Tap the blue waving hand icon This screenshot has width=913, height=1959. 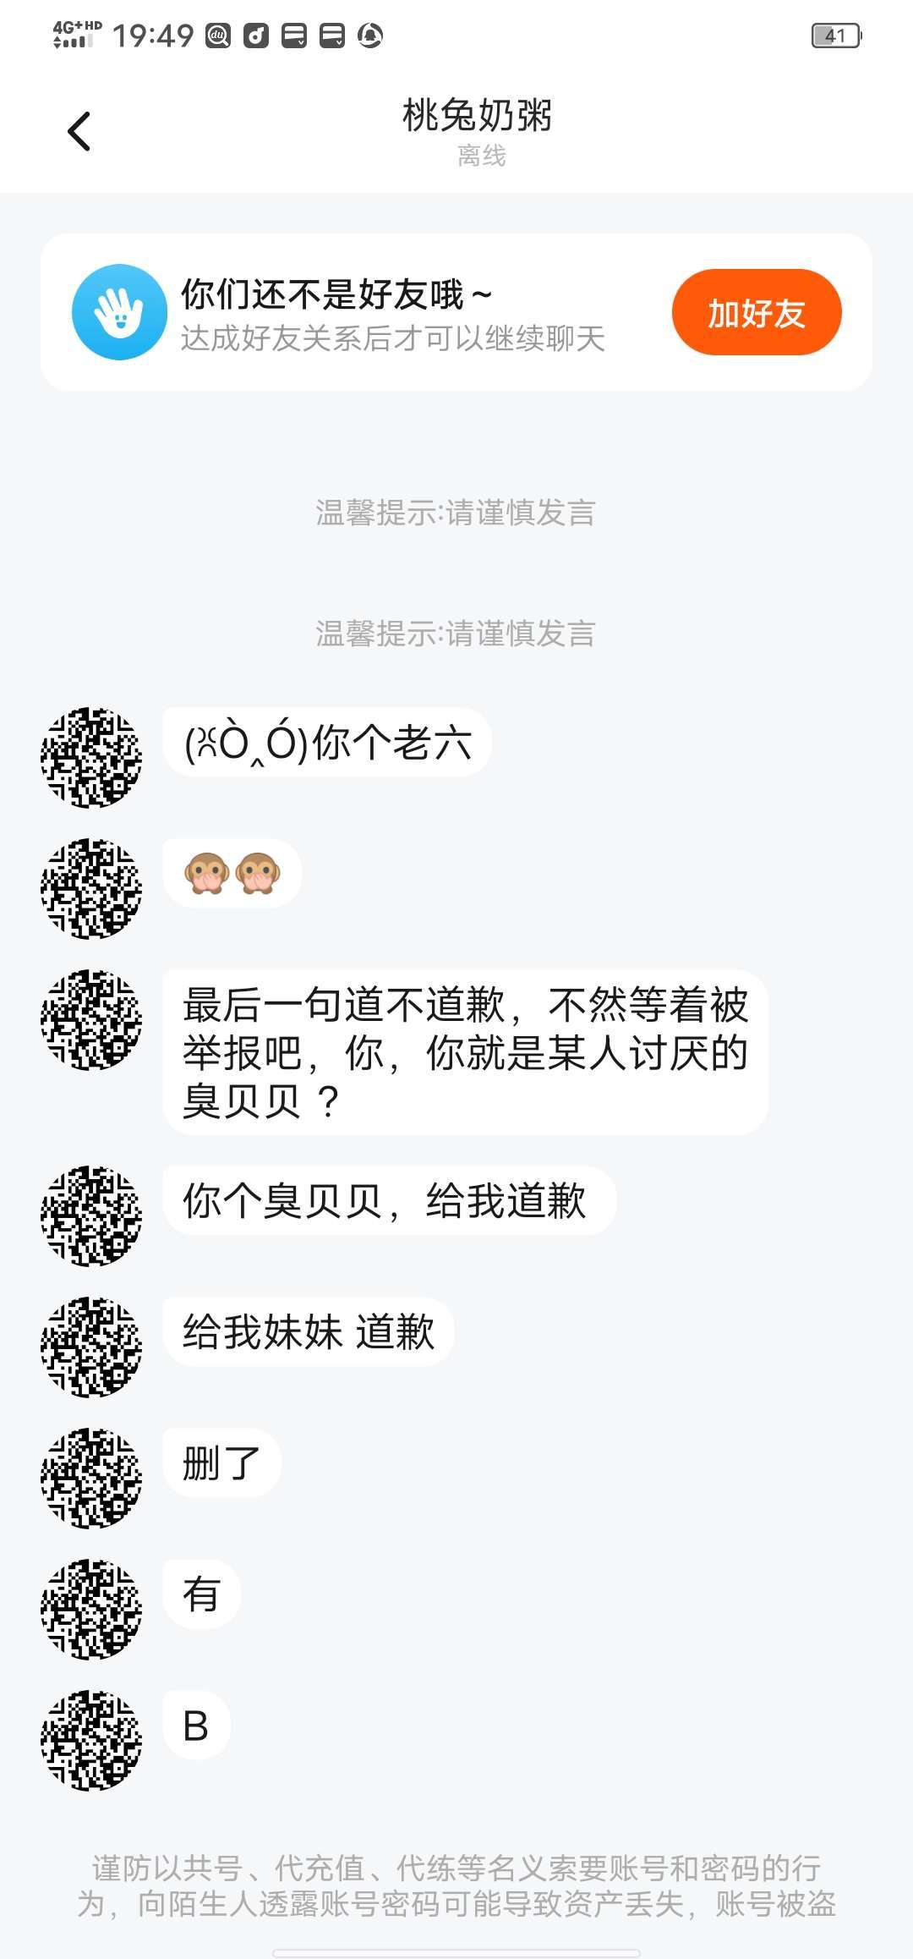coord(119,312)
